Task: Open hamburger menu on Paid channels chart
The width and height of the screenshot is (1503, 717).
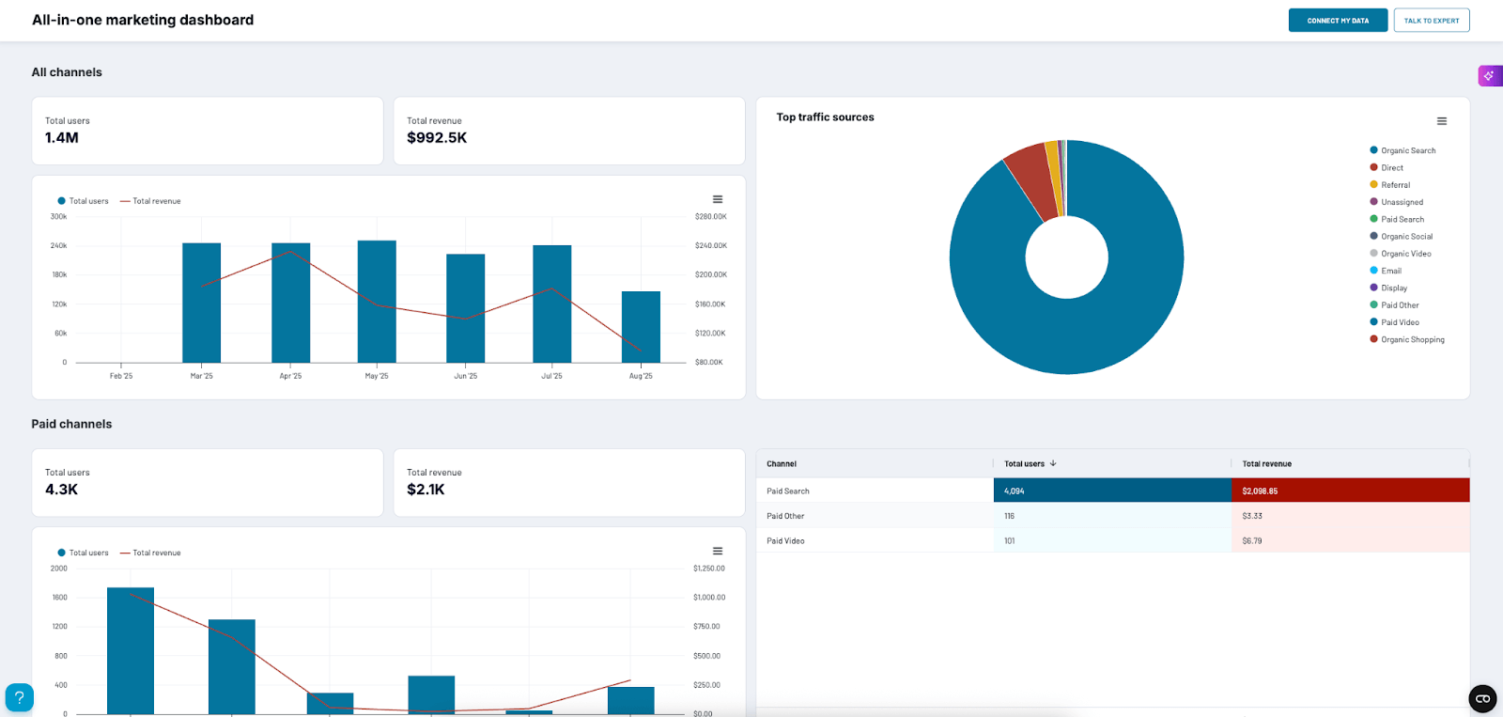Action: (x=717, y=552)
